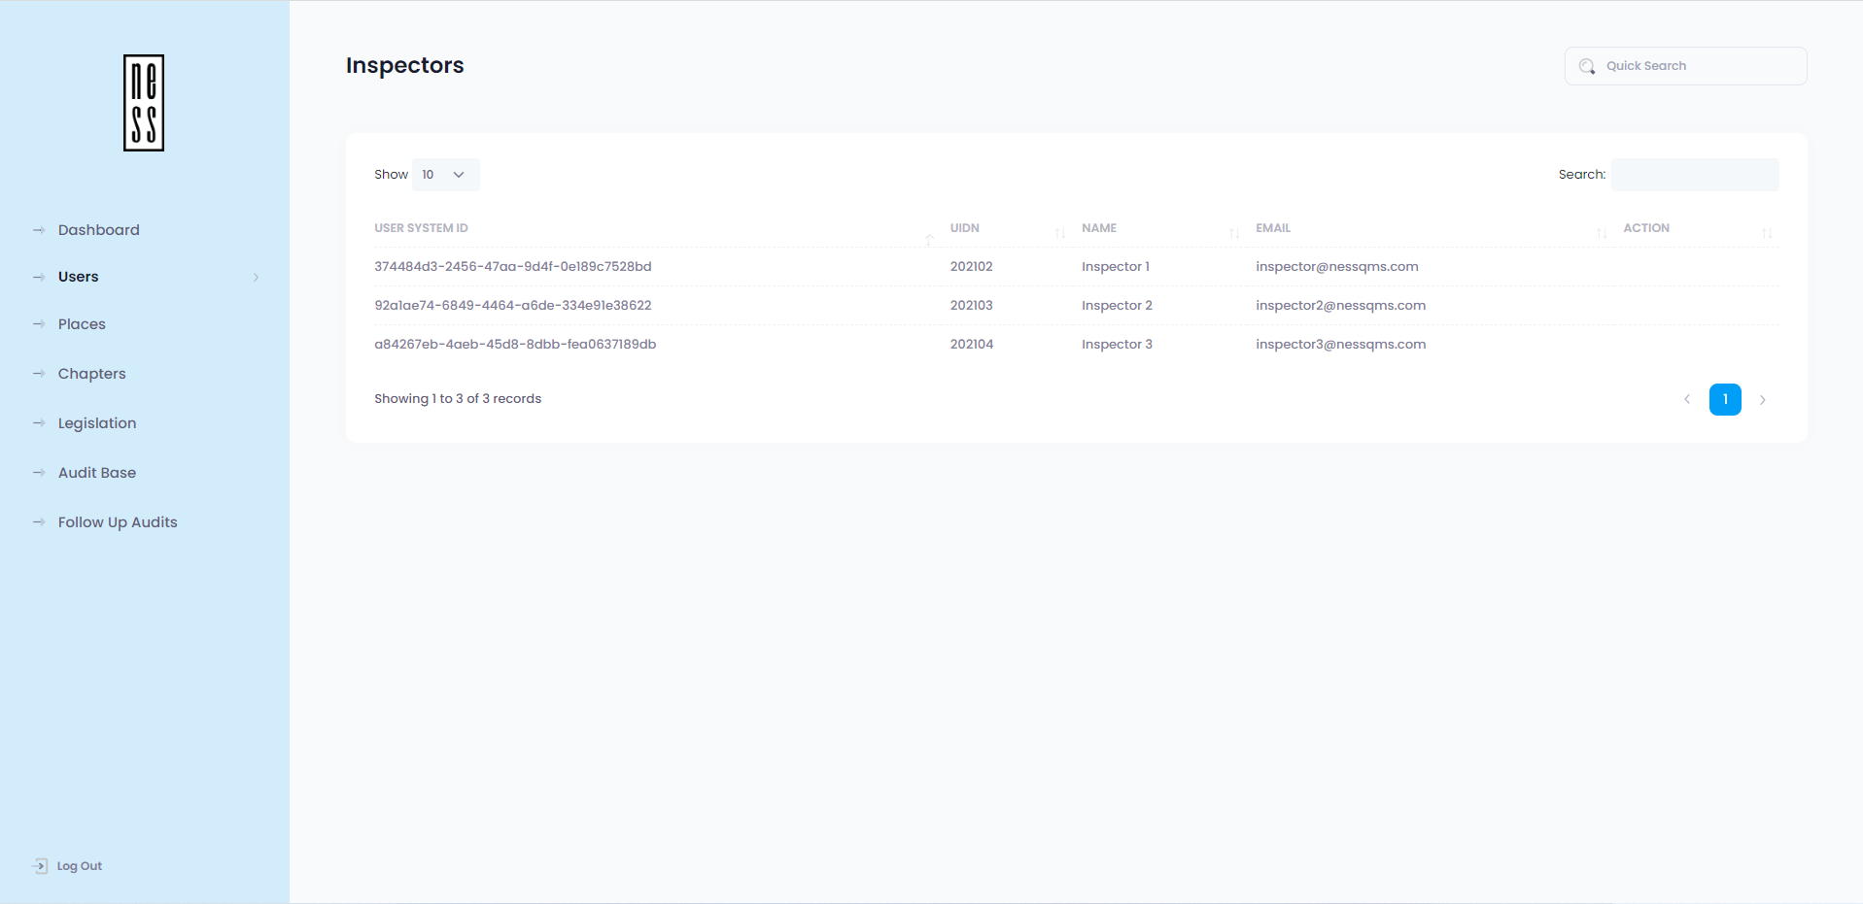Sort by UIDN column arrows icon
Image resolution: width=1863 pixels, height=904 pixels.
pyautogui.click(x=1060, y=233)
